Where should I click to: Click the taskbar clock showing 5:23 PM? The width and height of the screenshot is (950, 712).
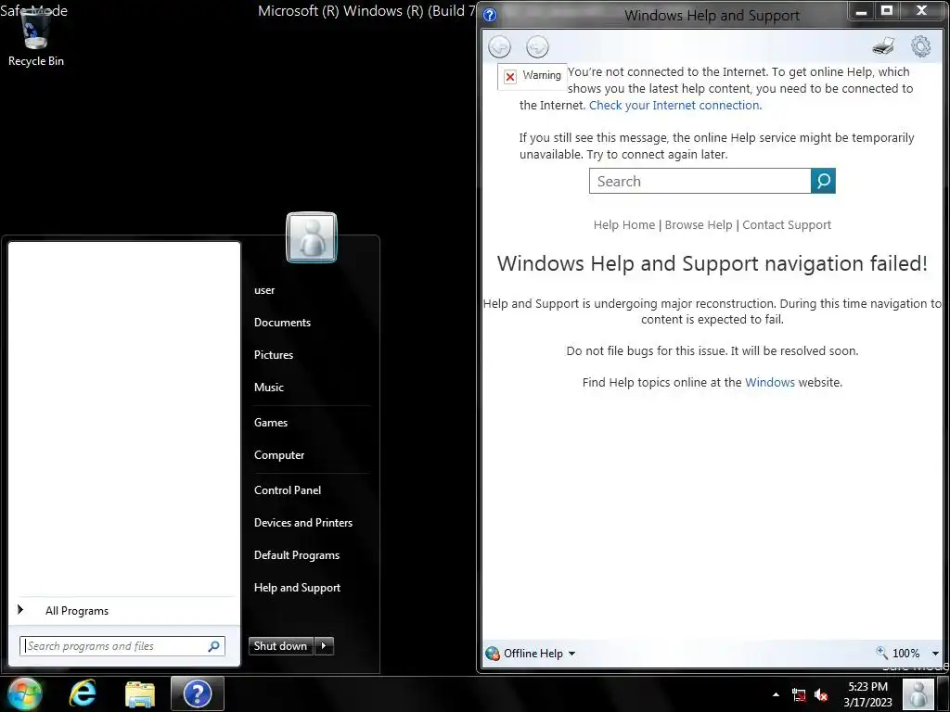[x=867, y=694]
